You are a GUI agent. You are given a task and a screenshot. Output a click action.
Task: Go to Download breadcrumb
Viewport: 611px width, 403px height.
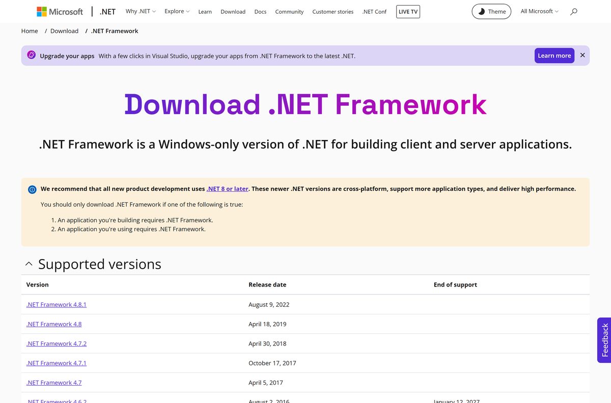pyautogui.click(x=64, y=31)
